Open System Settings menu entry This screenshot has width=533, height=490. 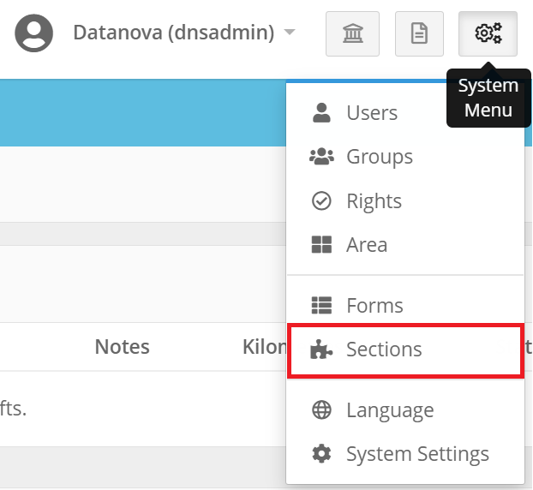pyautogui.click(x=405, y=454)
